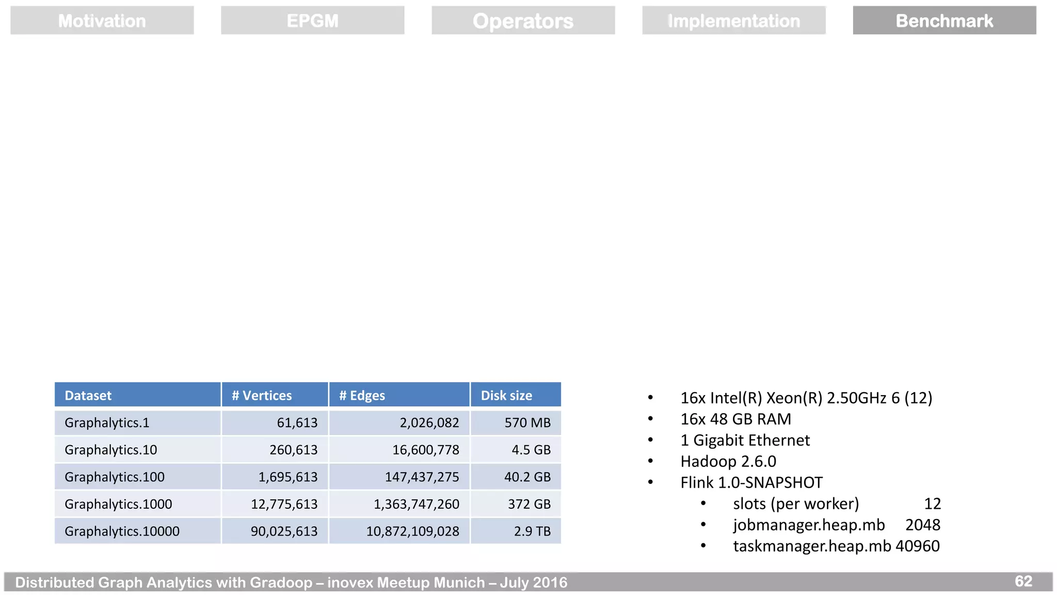Click the slots per worker value 12

point(932,504)
